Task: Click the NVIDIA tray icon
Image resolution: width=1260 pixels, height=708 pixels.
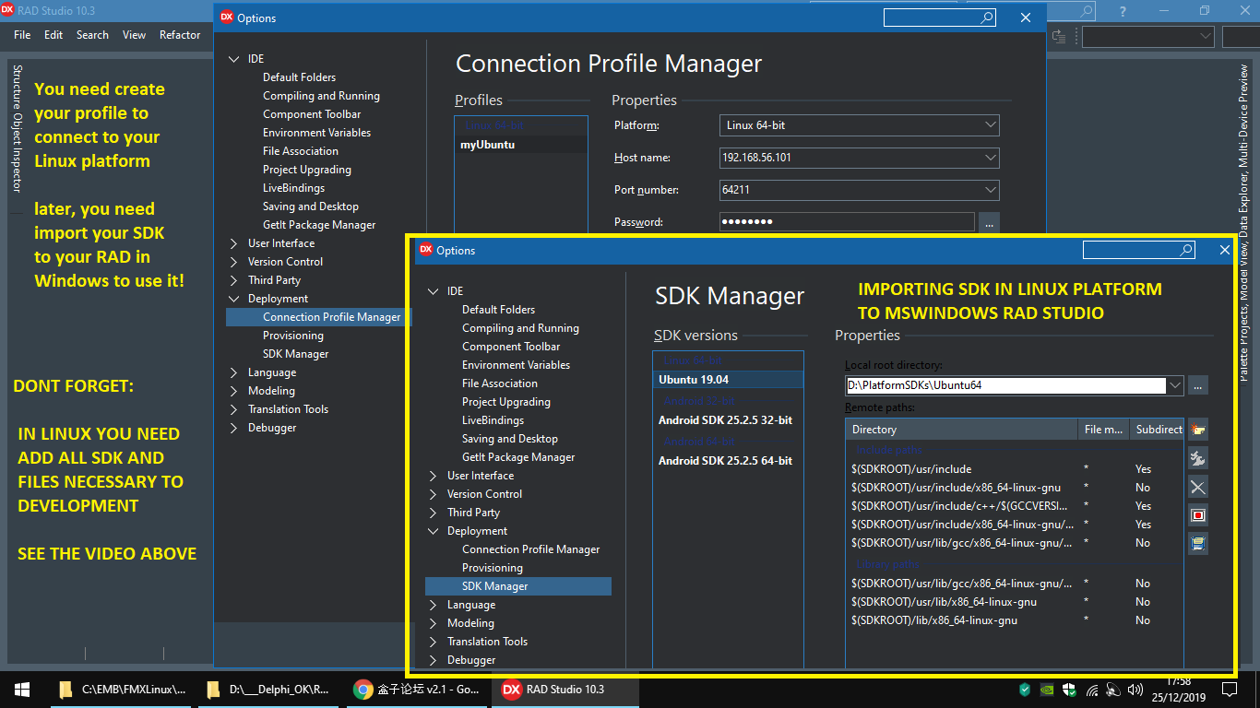Action: coord(1047,690)
